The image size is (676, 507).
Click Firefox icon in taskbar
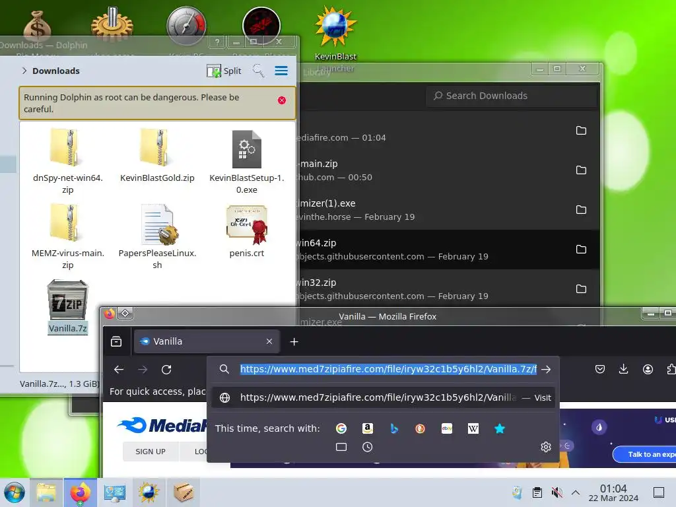point(80,492)
